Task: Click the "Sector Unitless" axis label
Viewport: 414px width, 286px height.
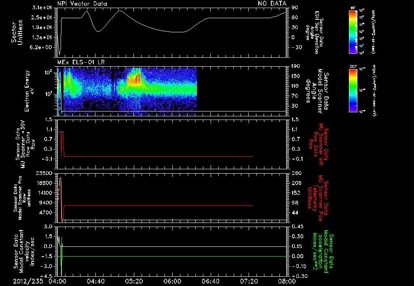Action: [x=17, y=32]
